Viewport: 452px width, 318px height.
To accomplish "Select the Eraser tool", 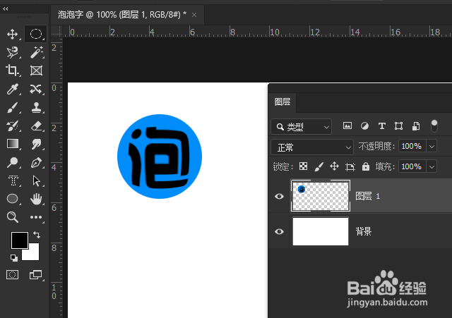I will tap(36, 126).
